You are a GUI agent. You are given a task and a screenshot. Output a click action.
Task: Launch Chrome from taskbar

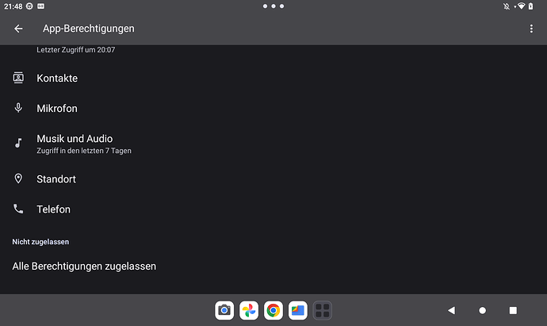coord(273,310)
